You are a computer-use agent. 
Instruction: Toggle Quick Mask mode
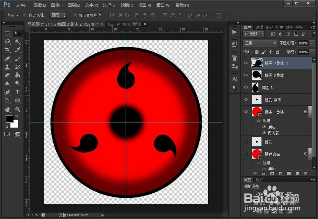point(7,134)
